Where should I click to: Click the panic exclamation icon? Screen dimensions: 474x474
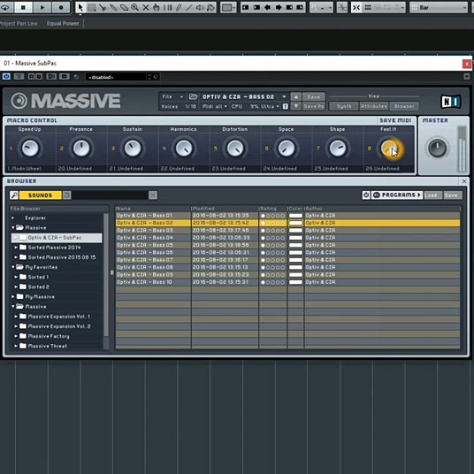[285, 106]
